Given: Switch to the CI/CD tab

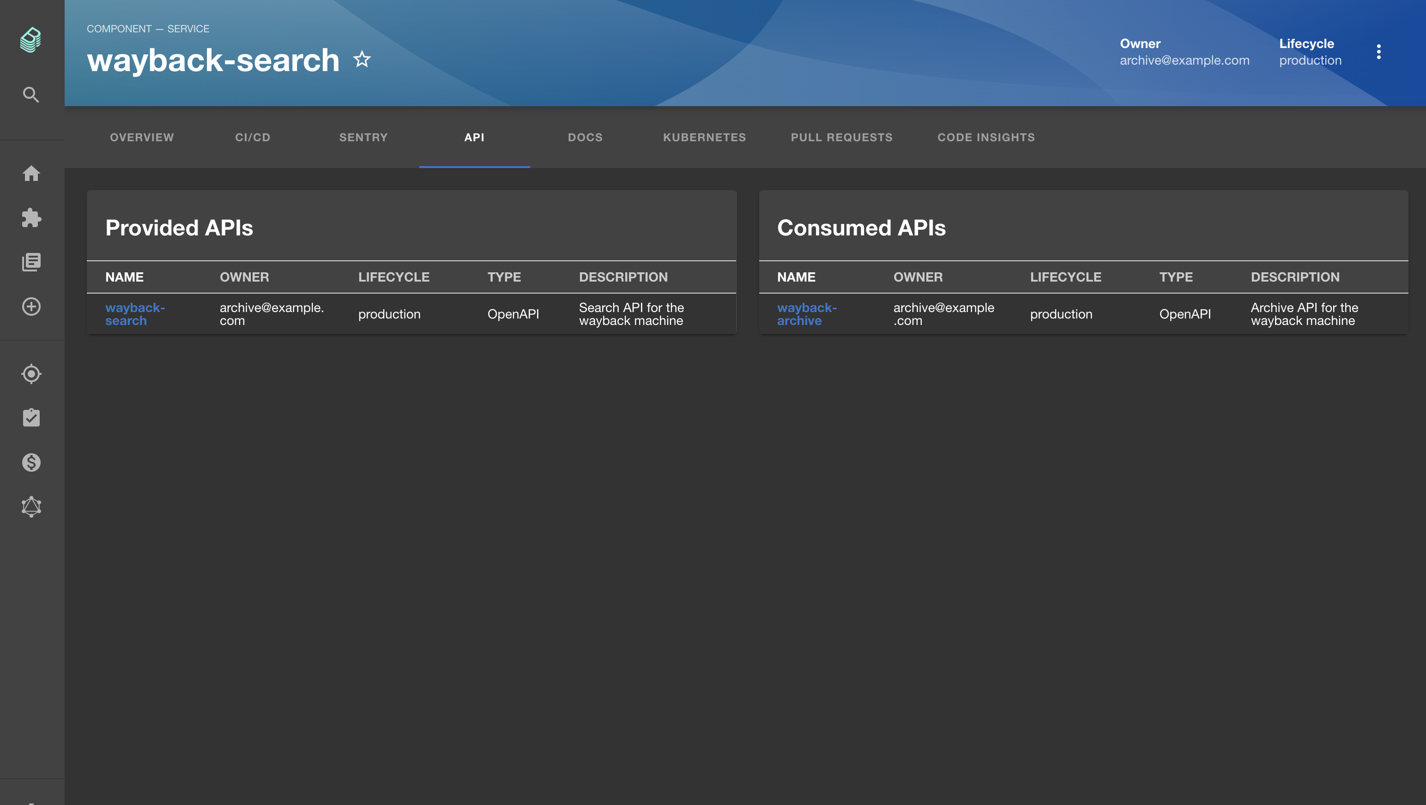Looking at the screenshot, I should click(x=253, y=137).
